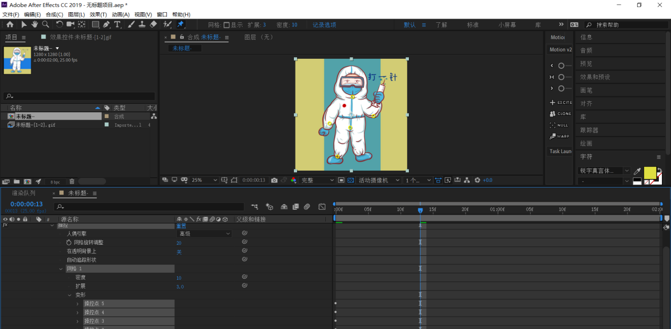The image size is (671, 329).
Task: Click the 重置 link for 操控 effect
Action: [181, 226]
